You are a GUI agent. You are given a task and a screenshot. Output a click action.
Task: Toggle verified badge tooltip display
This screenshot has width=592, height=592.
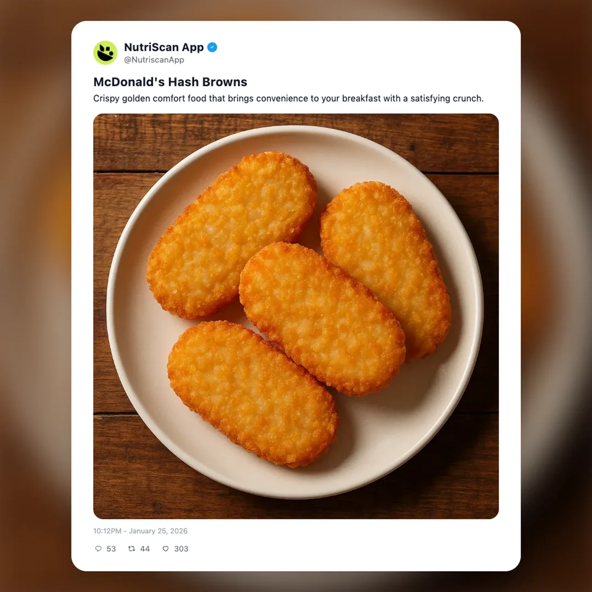click(212, 47)
